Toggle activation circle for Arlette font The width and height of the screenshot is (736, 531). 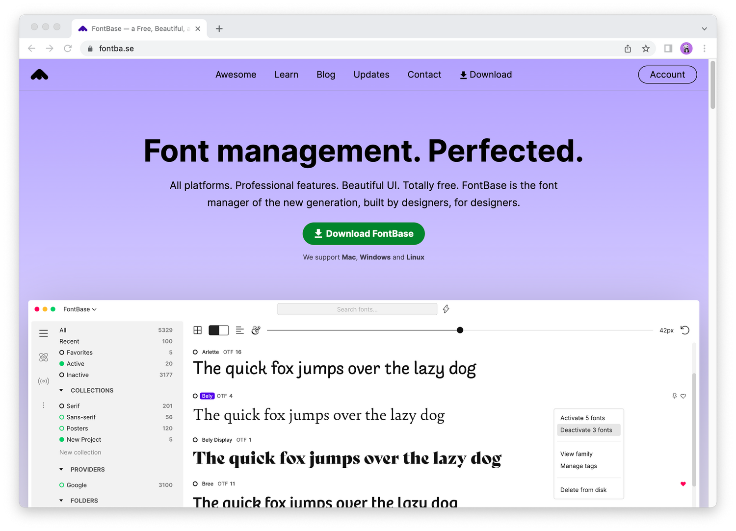point(195,352)
